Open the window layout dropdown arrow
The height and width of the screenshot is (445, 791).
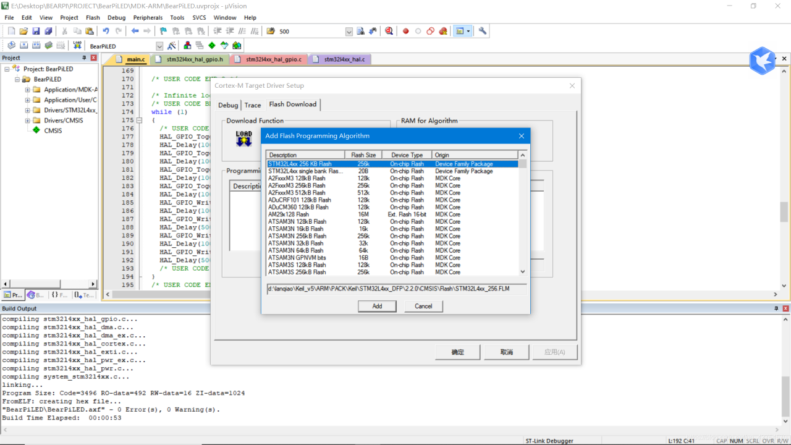(x=468, y=31)
